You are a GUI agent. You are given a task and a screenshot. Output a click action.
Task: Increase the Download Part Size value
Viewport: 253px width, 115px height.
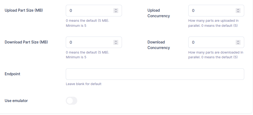pyautogui.click(x=116, y=41)
